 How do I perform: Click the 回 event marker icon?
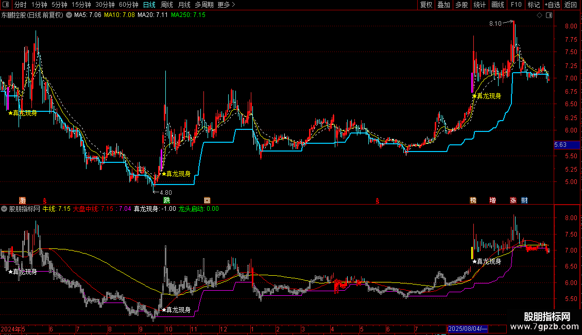click(x=207, y=200)
